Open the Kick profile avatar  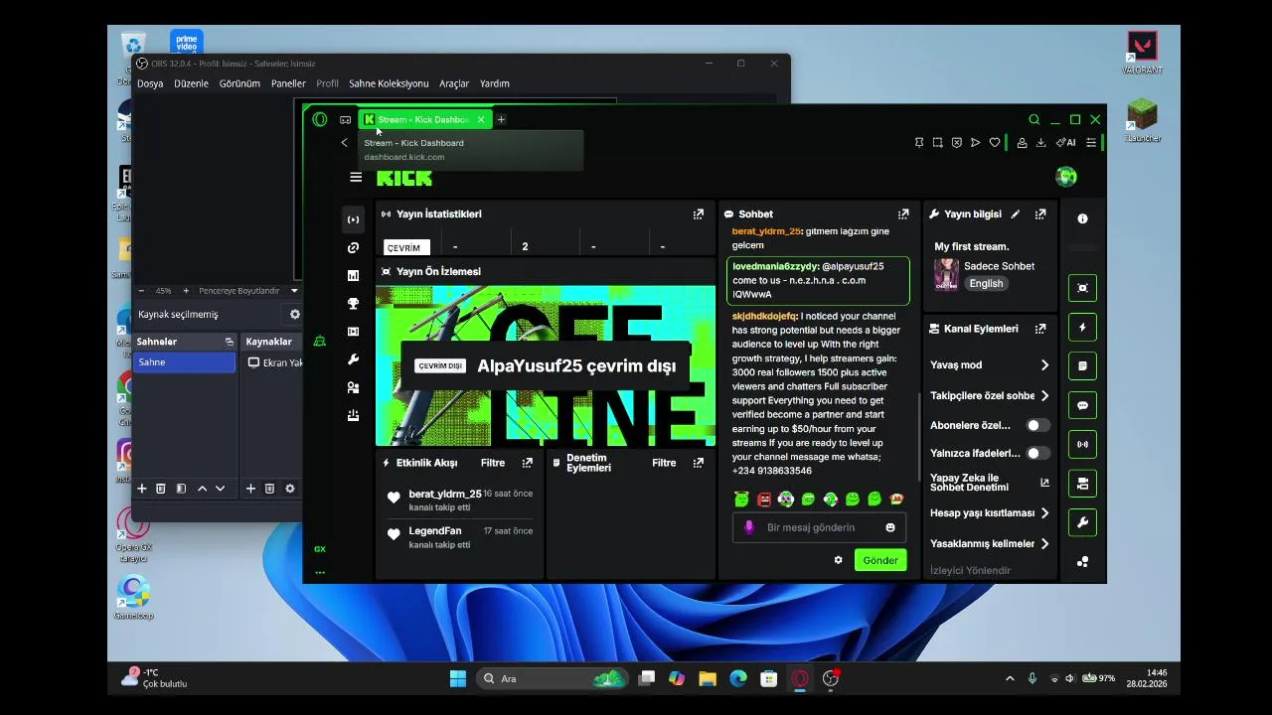(x=1066, y=177)
